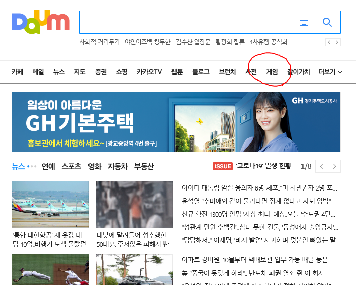The height and width of the screenshot is (285, 356).
Task: Go to next issue headline arrow
Action: 334,166
